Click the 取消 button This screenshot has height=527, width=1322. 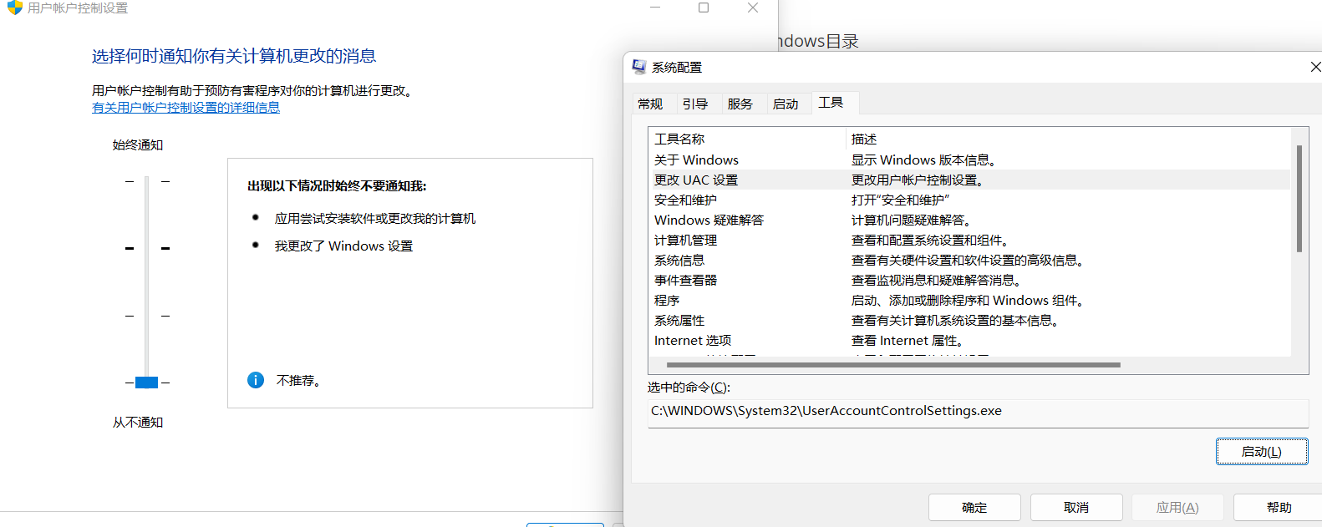click(1075, 507)
